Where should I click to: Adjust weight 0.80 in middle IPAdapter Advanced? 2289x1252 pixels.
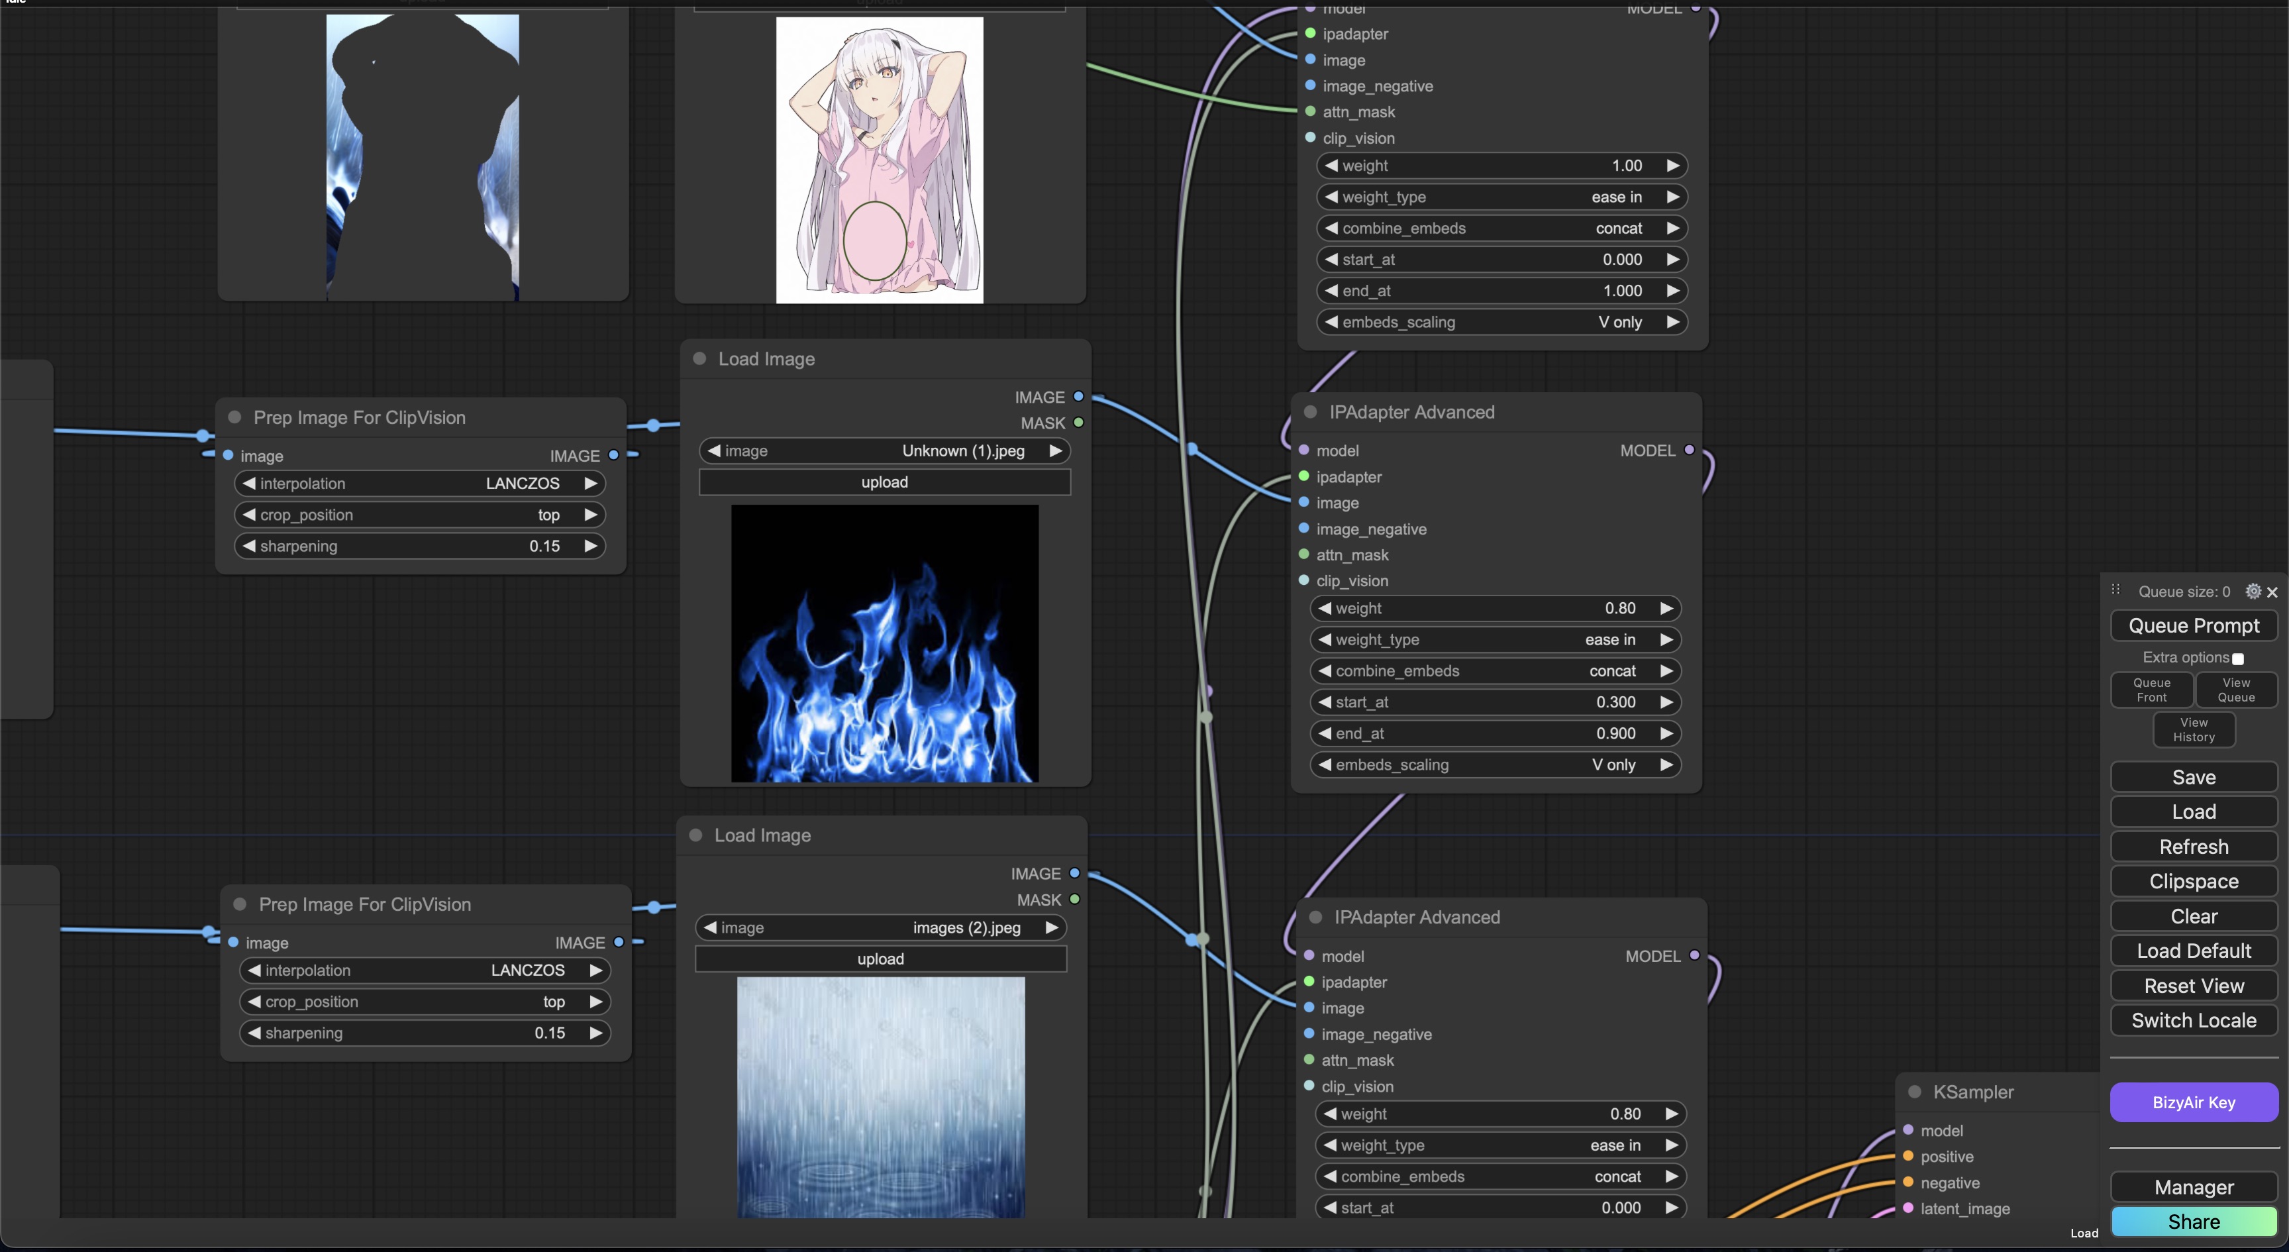point(1496,609)
